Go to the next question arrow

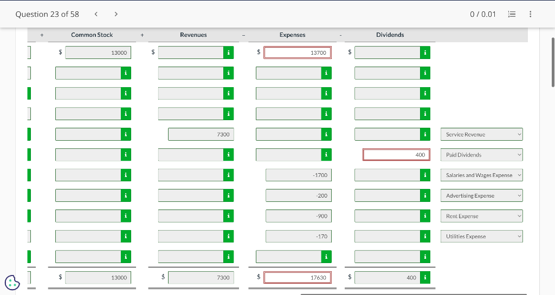click(116, 14)
